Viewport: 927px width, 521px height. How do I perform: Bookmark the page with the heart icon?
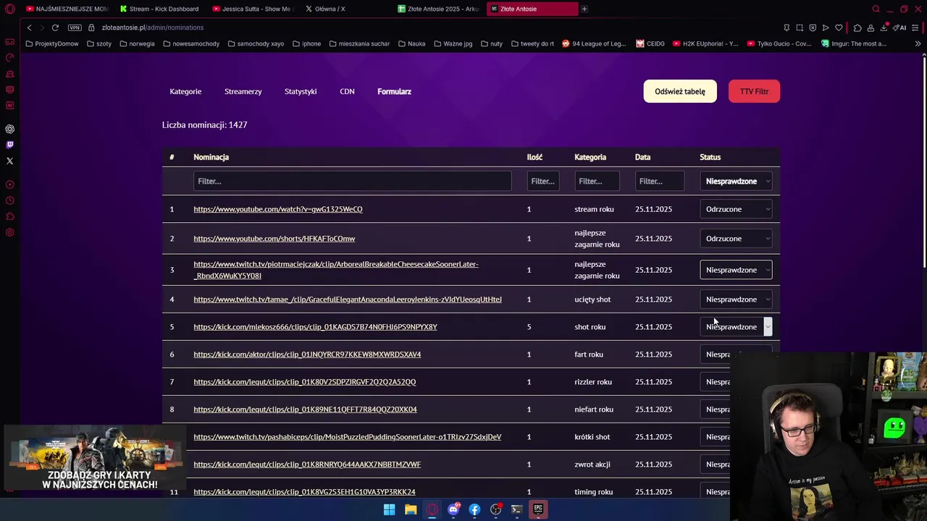[839, 27]
